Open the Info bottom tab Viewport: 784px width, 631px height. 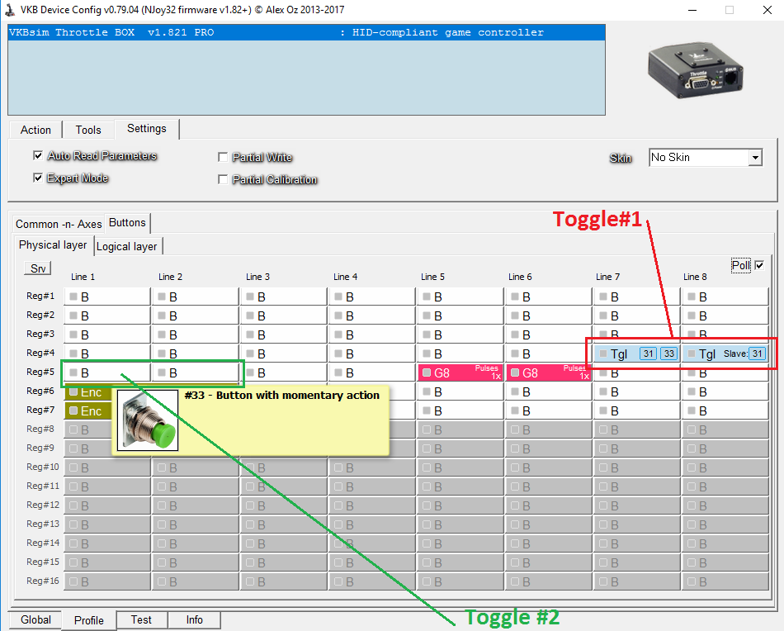point(194,619)
